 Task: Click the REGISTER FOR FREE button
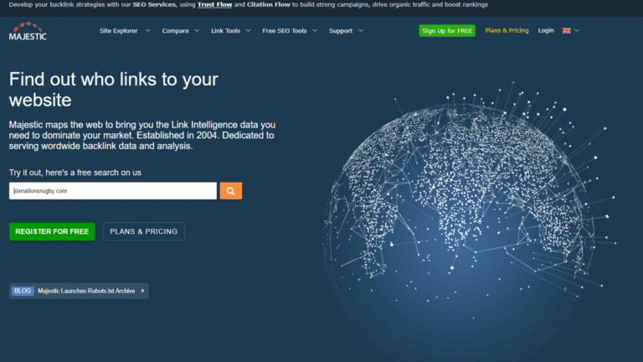pyautogui.click(x=52, y=231)
